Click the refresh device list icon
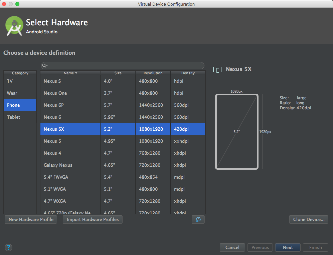This screenshot has width=333, height=255. click(x=198, y=219)
